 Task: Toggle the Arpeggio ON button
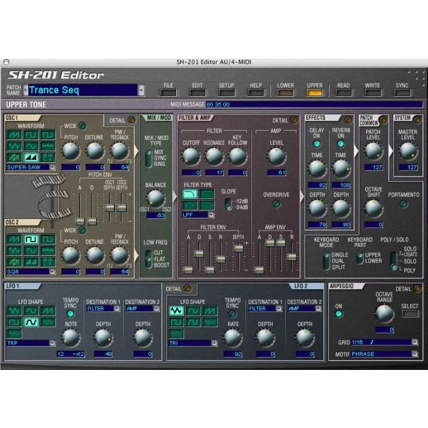click(339, 314)
